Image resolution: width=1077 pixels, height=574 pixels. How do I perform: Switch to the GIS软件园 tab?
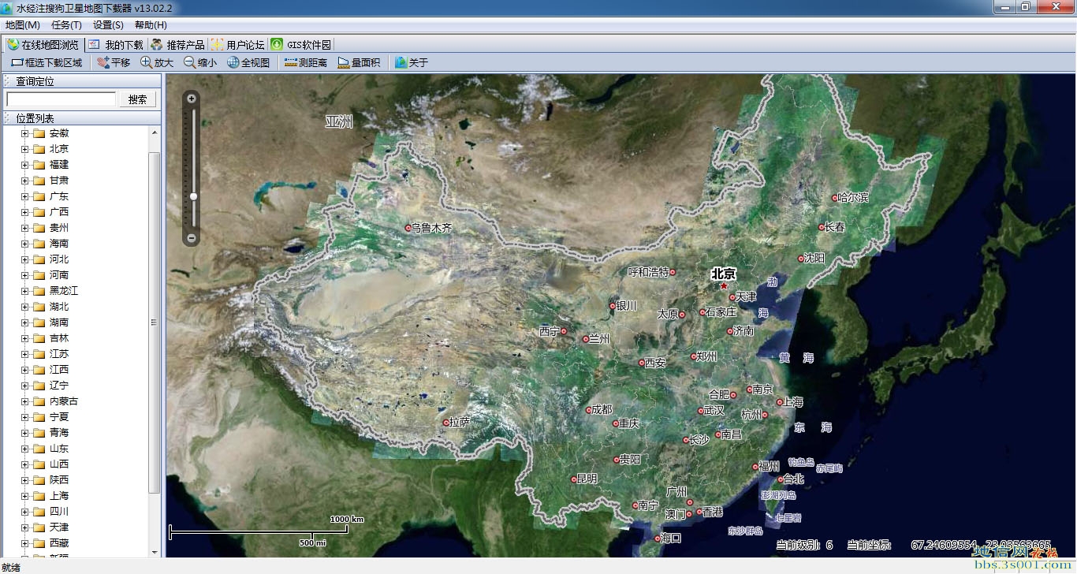[x=301, y=44]
